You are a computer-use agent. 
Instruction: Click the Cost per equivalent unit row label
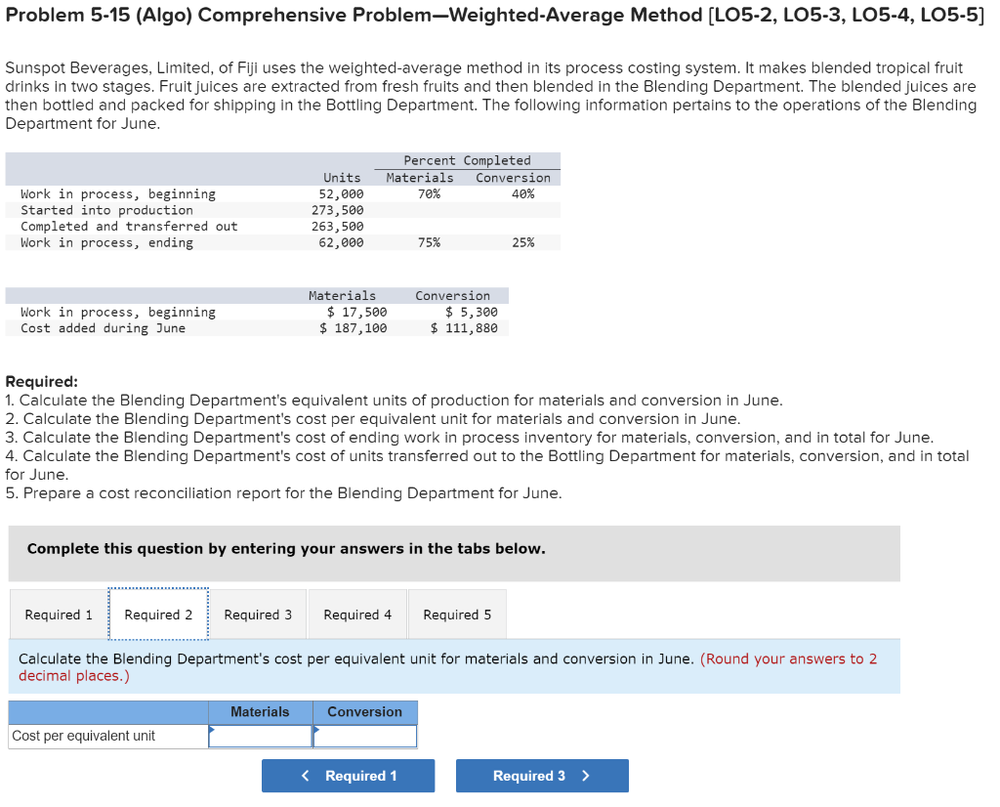pyautogui.click(x=73, y=736)
